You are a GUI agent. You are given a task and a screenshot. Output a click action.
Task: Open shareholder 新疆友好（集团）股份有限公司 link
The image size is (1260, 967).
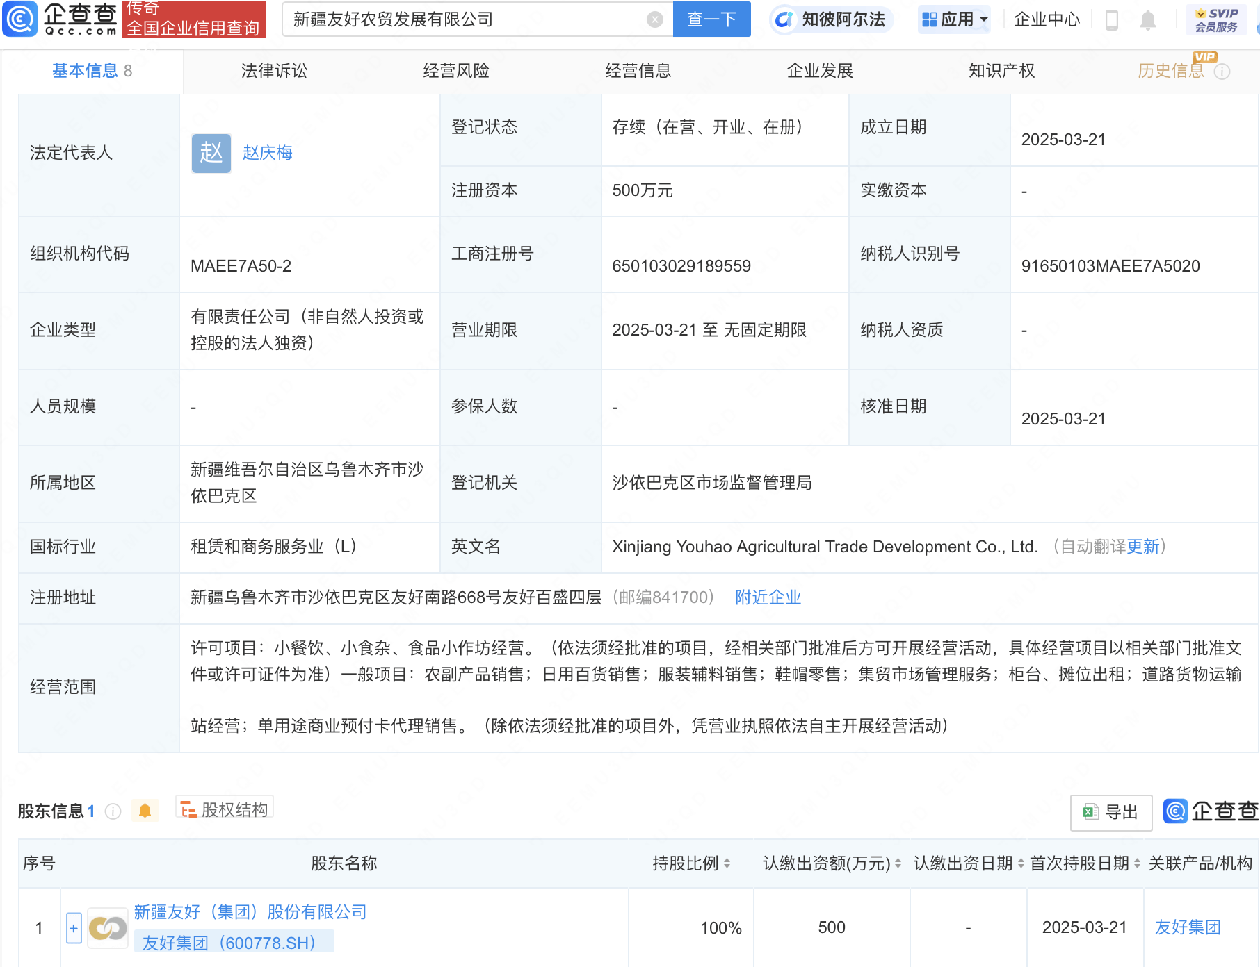[250, 912]
